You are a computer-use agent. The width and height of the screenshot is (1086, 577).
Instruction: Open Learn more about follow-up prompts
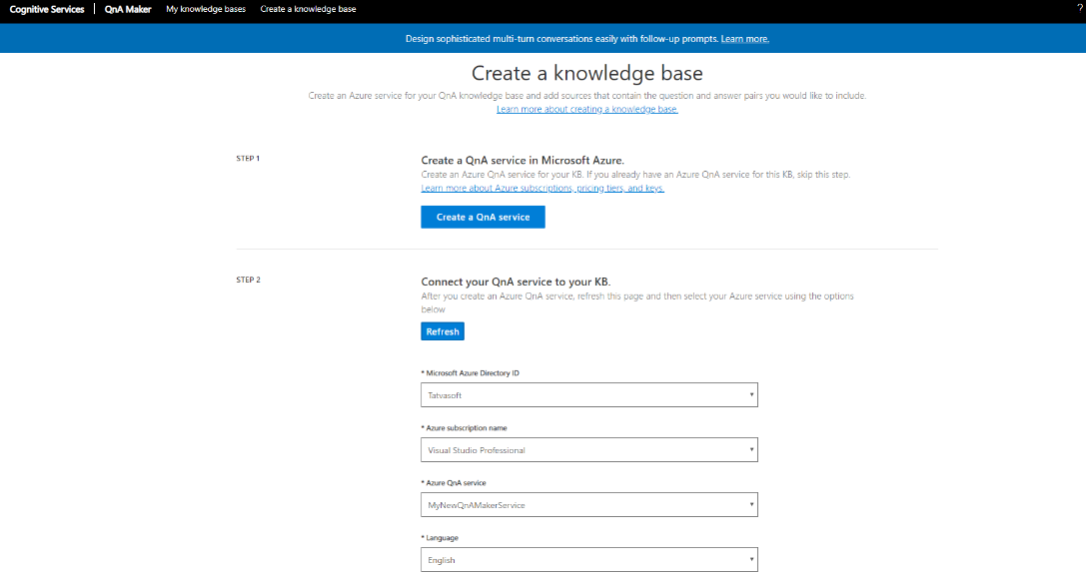pos(744,39)
